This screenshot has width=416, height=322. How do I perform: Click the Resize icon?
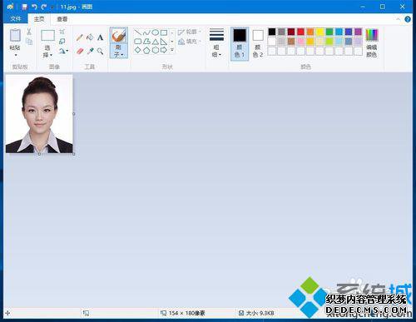[62, 42]
